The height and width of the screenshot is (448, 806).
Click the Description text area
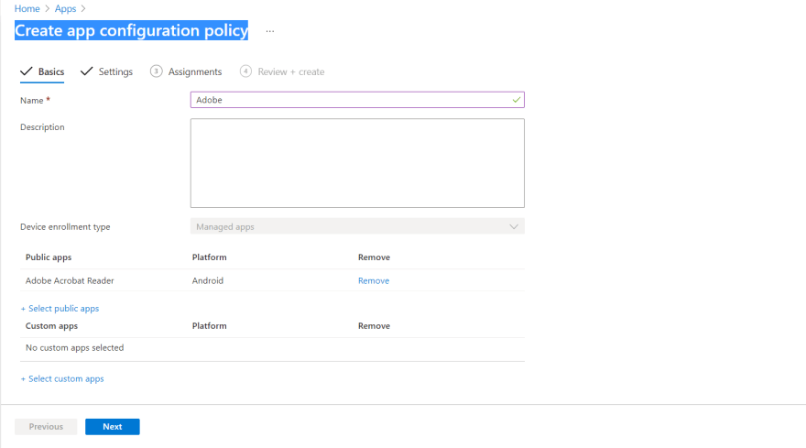(357, 163)
